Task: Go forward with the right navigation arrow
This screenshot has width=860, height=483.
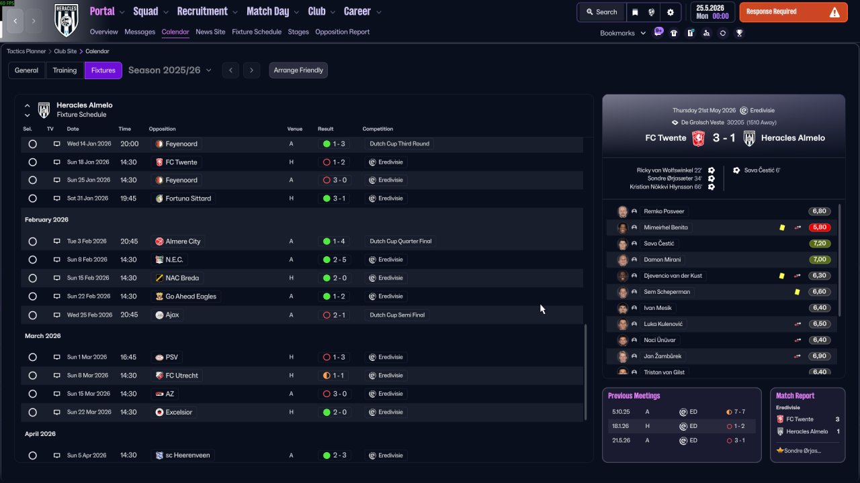Action: [34, 21]
